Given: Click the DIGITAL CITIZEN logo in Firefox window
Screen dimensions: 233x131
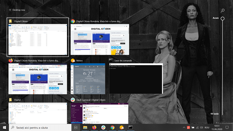Looking at the screenshot, I should [x=39, y=69].
